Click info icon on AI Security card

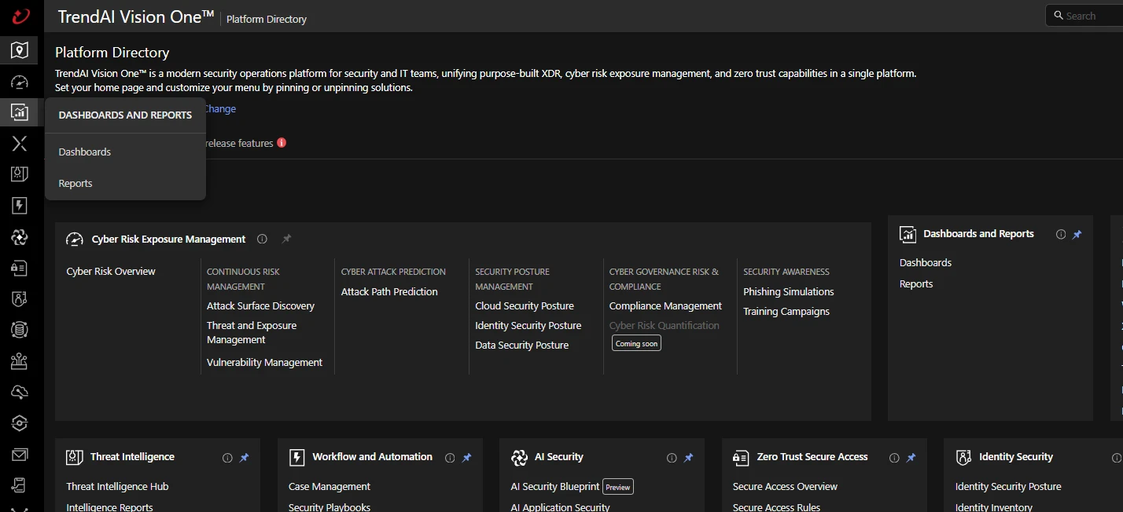(672, 458)
